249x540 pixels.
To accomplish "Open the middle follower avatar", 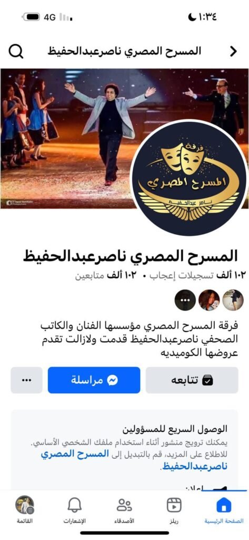I will point(209,300).
